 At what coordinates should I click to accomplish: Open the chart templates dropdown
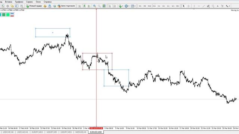point(133,6)
